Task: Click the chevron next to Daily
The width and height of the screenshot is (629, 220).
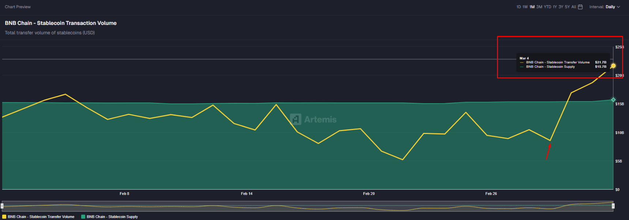Action: [x=618, y=7]
